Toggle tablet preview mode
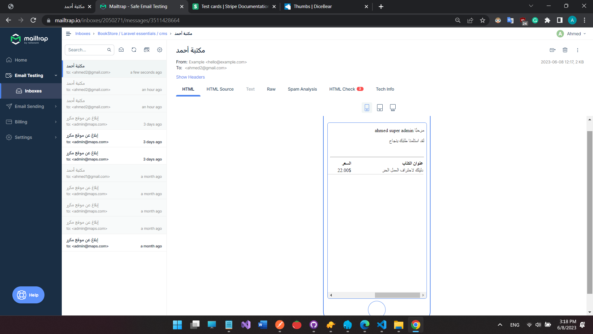593x334 pixels. [380, 108]
